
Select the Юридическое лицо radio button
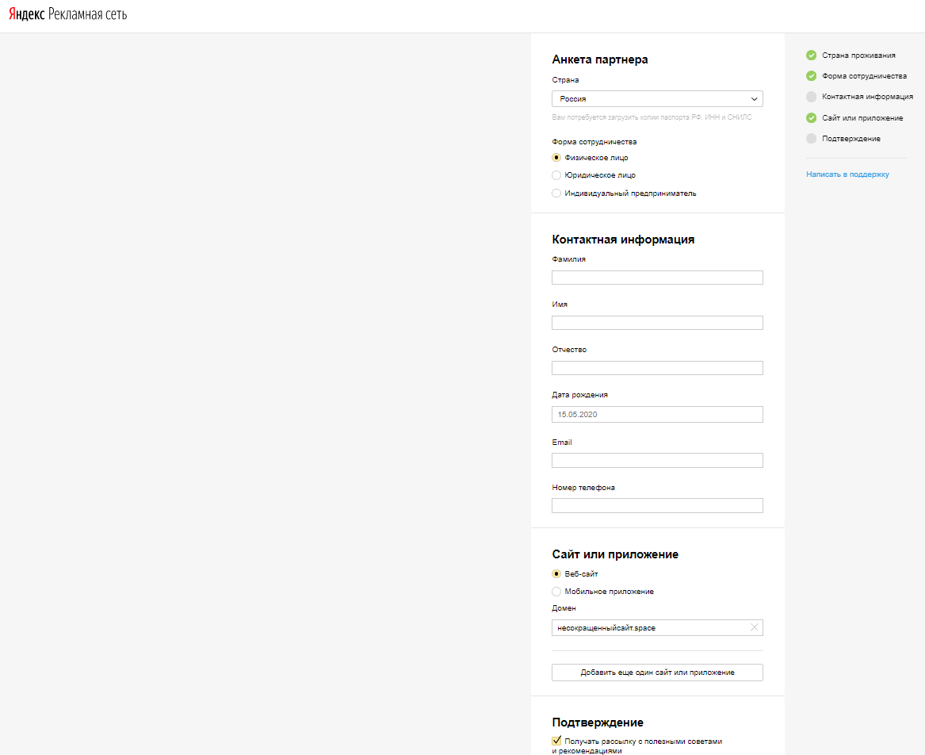coord(556,175)
